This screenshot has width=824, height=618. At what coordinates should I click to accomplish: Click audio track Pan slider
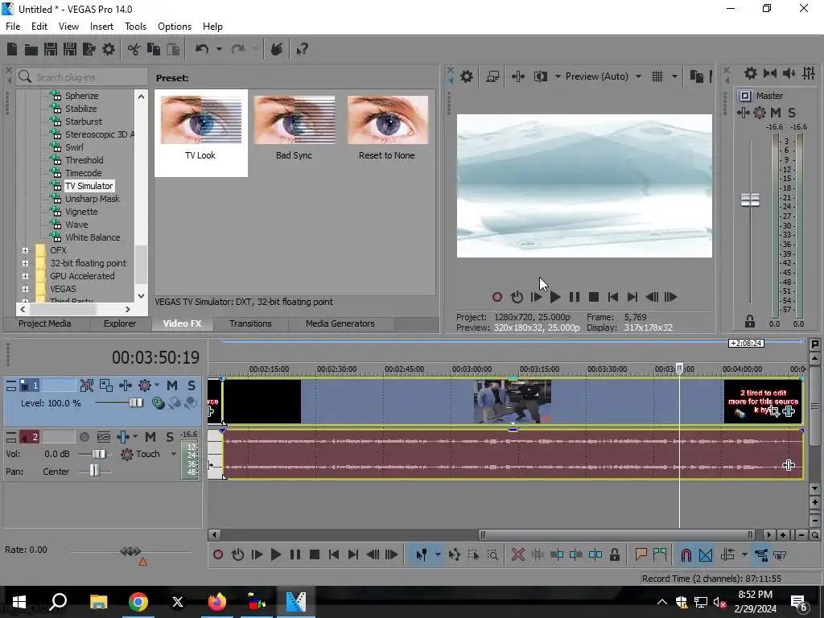tap(94, 470)
